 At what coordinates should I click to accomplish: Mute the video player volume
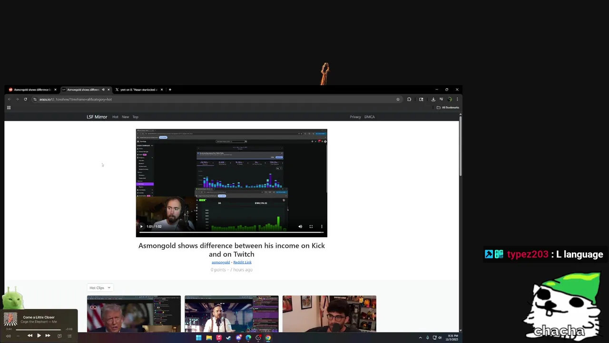tap(300, 227)
